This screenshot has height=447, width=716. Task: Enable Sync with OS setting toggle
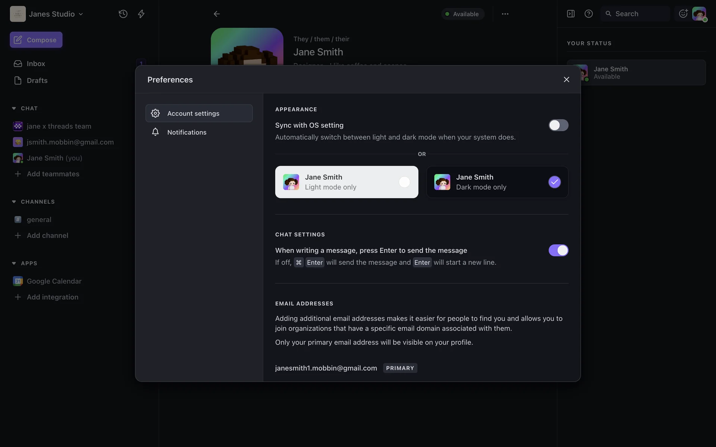558,125
